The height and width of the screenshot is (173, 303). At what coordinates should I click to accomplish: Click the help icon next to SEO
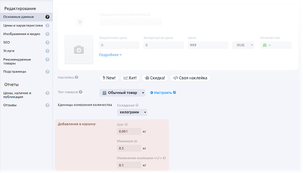click(x=47, y=42)
